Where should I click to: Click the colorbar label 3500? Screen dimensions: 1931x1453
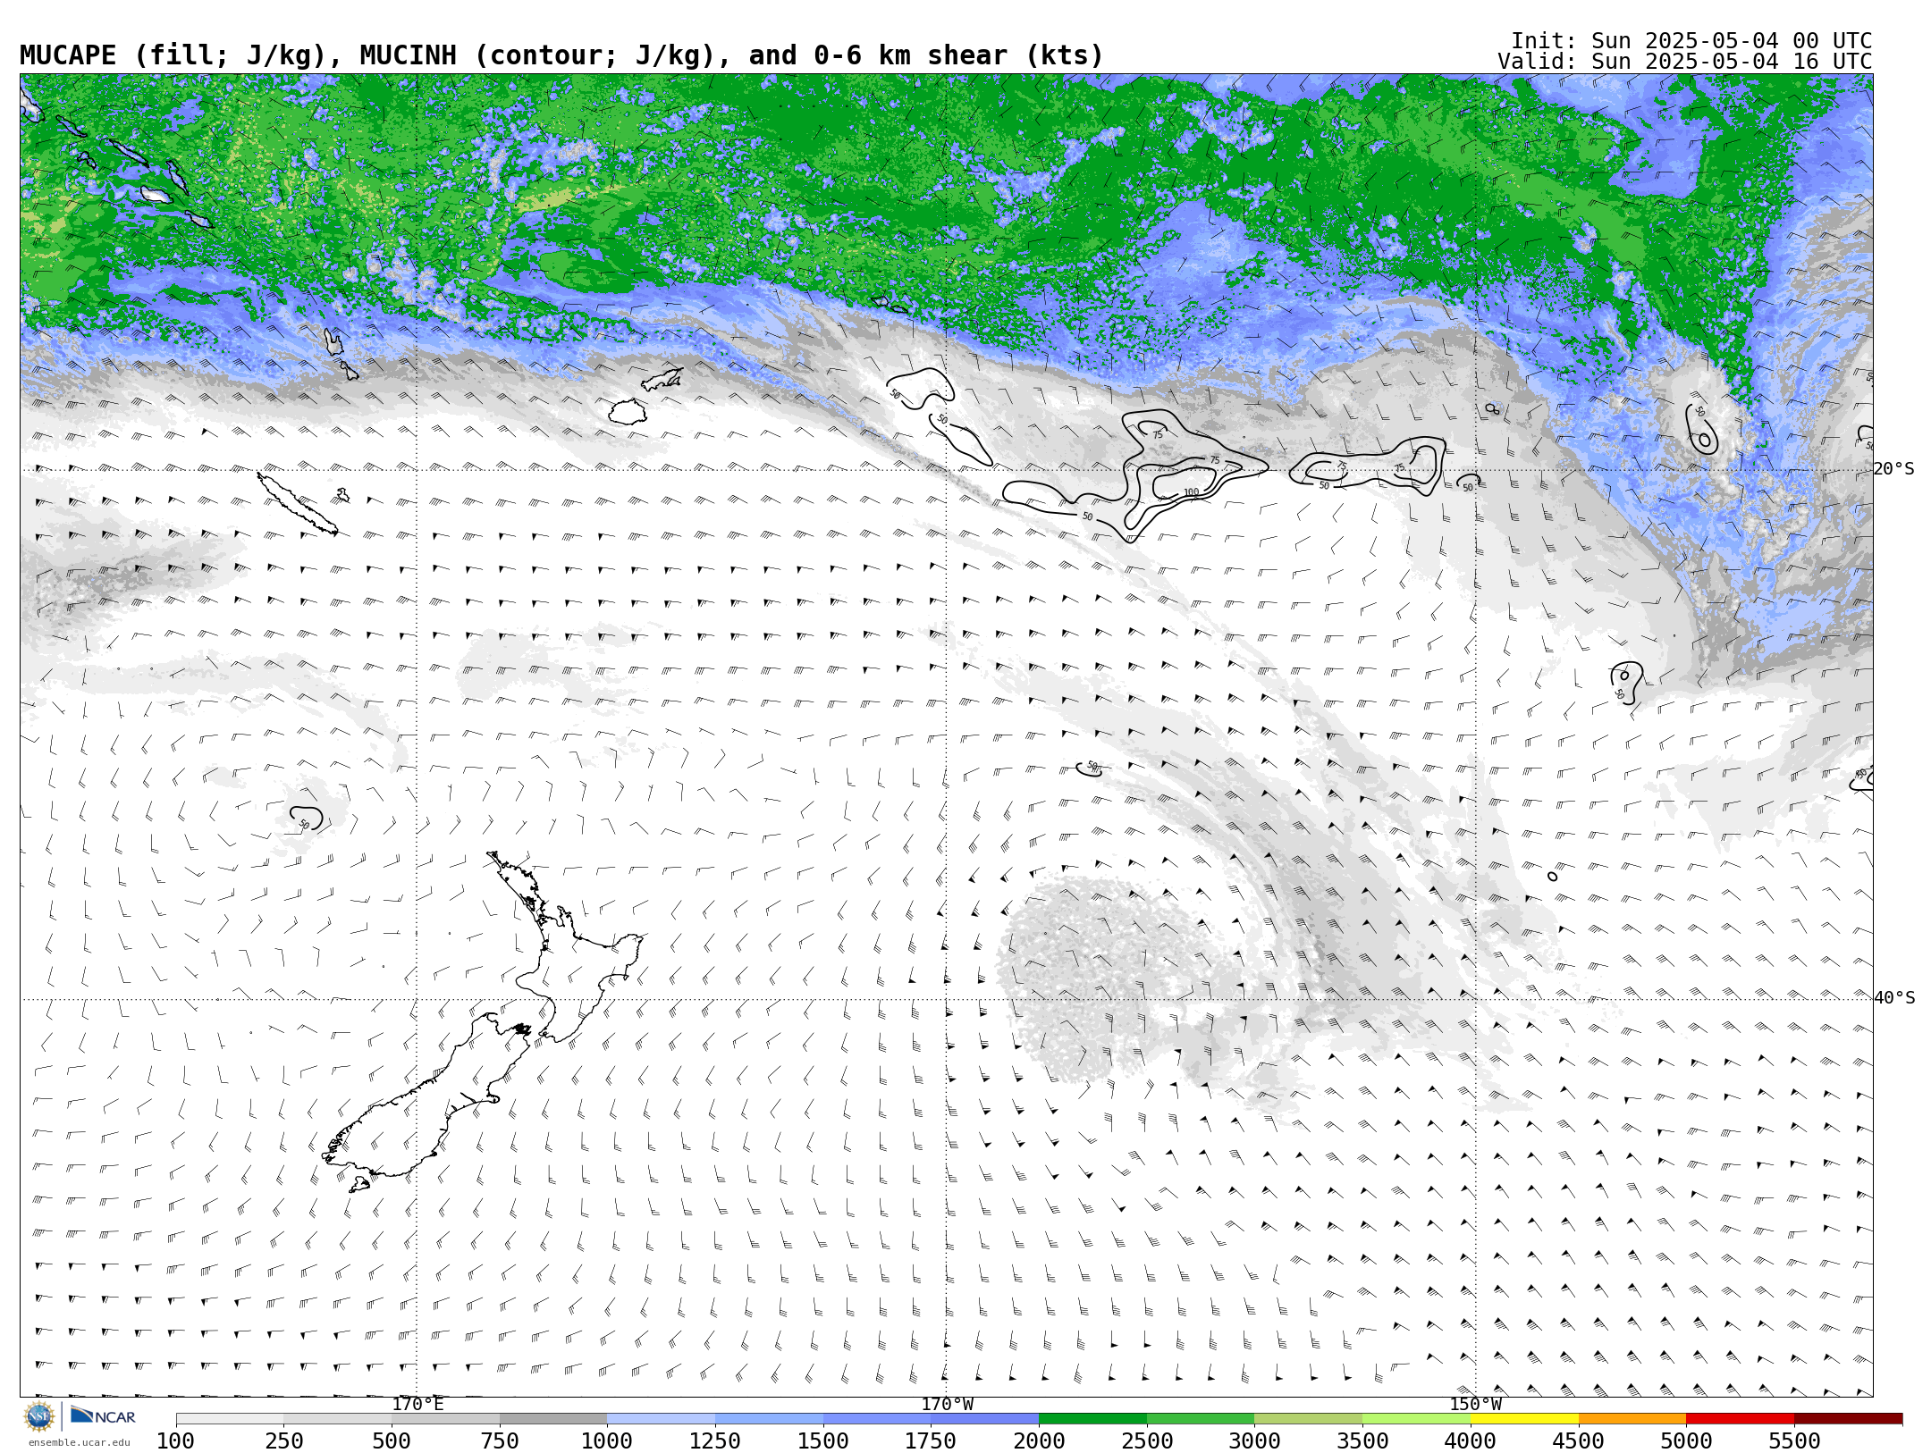1362,1441
